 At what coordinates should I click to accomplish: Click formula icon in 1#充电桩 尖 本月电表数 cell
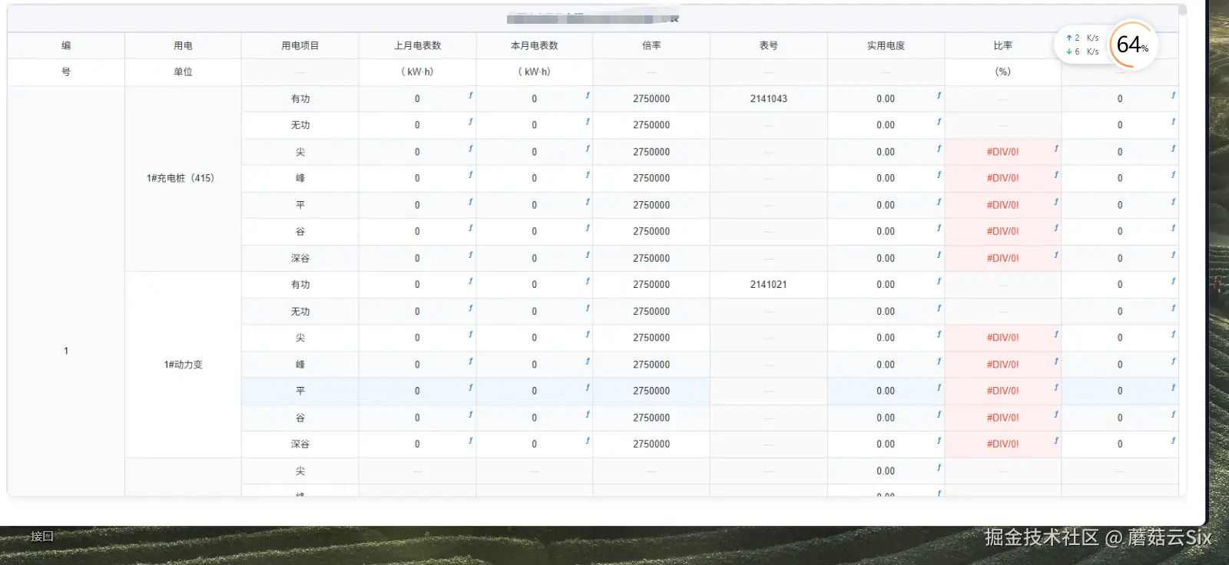(588, 148)
